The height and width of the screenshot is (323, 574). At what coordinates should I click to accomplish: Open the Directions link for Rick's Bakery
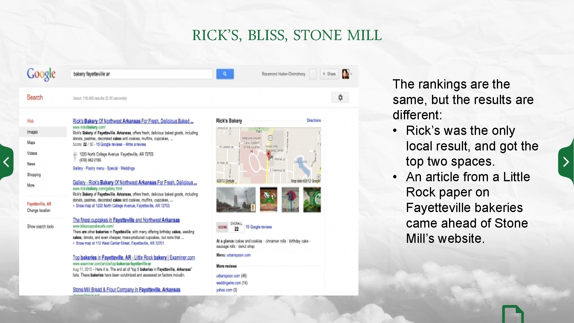314,121
